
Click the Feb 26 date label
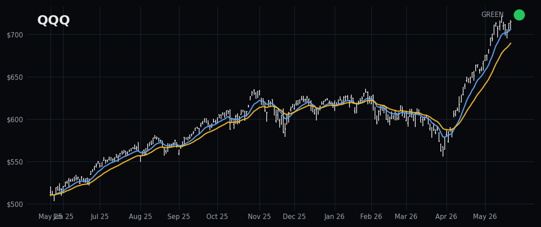(x=371, y=217)
